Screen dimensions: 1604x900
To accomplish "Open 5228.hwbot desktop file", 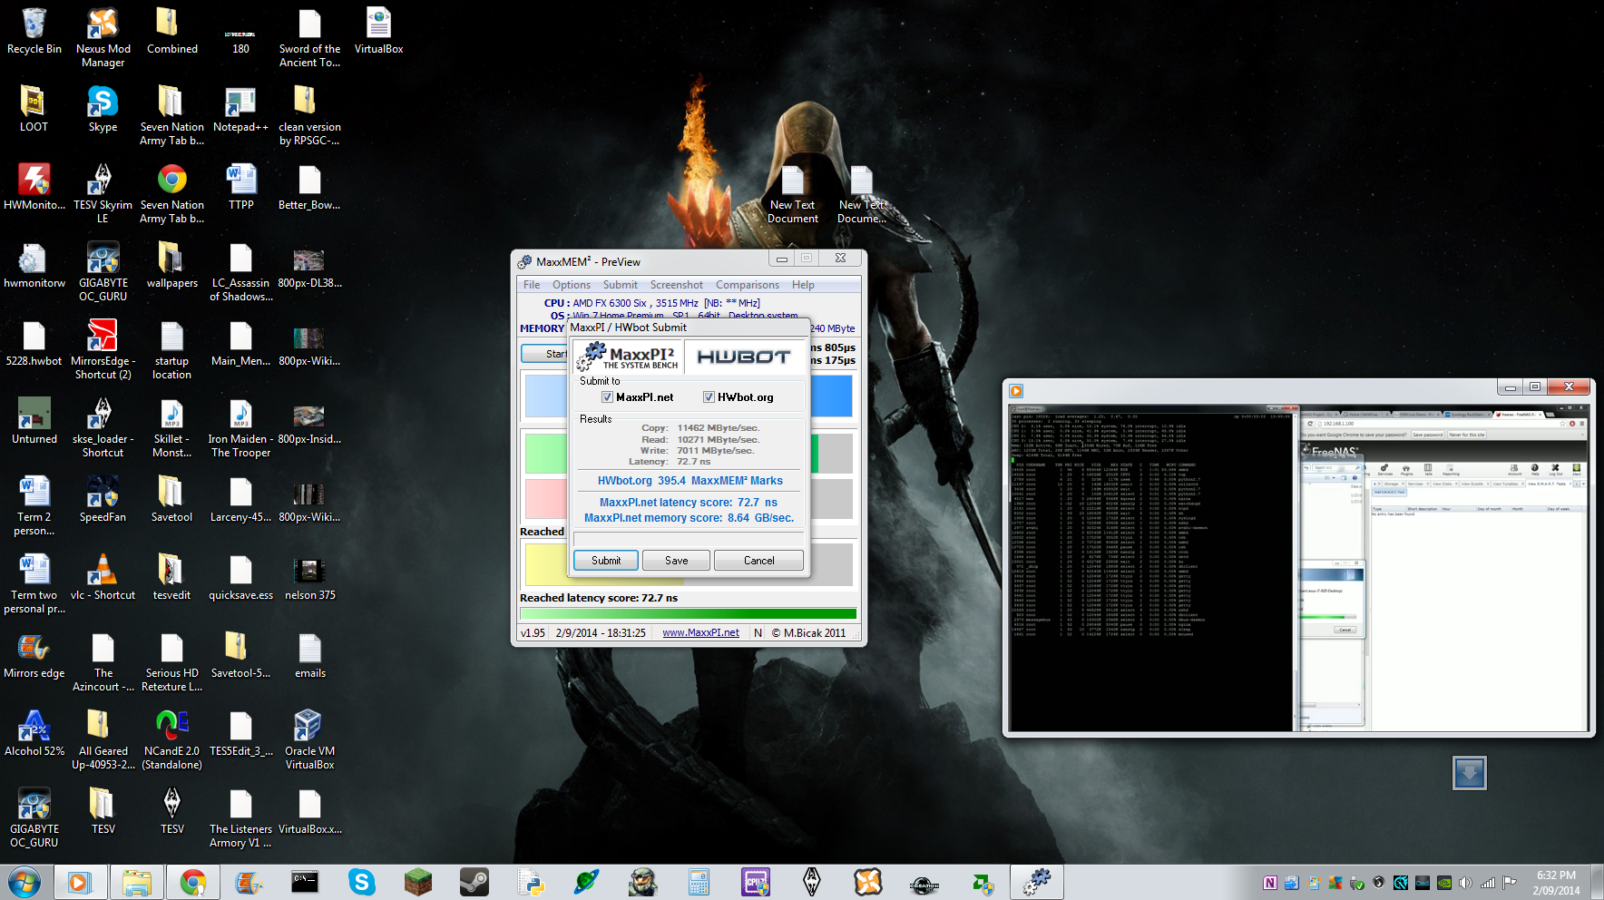I will tap(34, 343).
